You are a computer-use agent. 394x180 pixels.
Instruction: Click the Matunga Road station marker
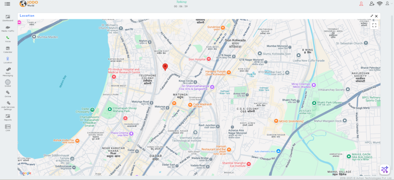[152, 102]
